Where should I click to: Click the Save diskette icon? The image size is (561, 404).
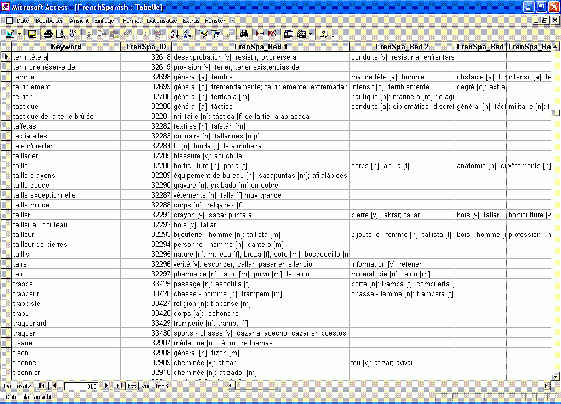click(x=32, y=34)
